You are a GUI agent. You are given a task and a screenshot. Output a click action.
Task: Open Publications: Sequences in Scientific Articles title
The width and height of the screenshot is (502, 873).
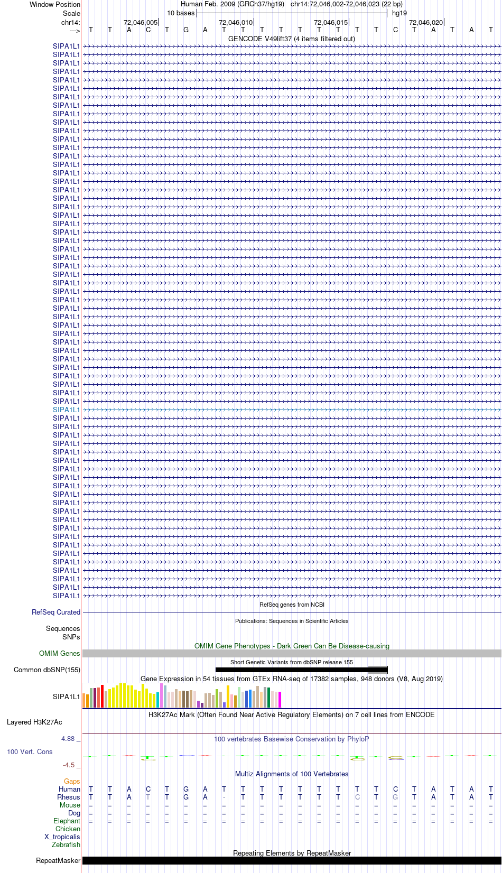pyautogui.click(x=292, y=621)
